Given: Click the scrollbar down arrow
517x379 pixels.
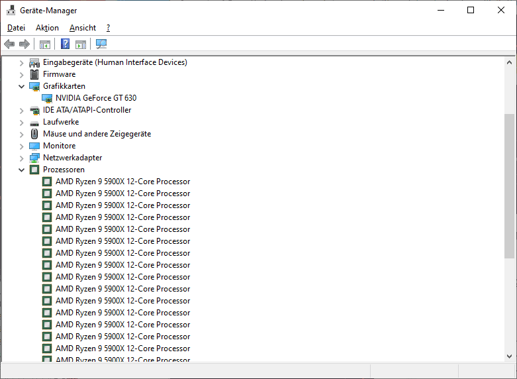Looking at the screenshot, I should (x=509, y=356).
